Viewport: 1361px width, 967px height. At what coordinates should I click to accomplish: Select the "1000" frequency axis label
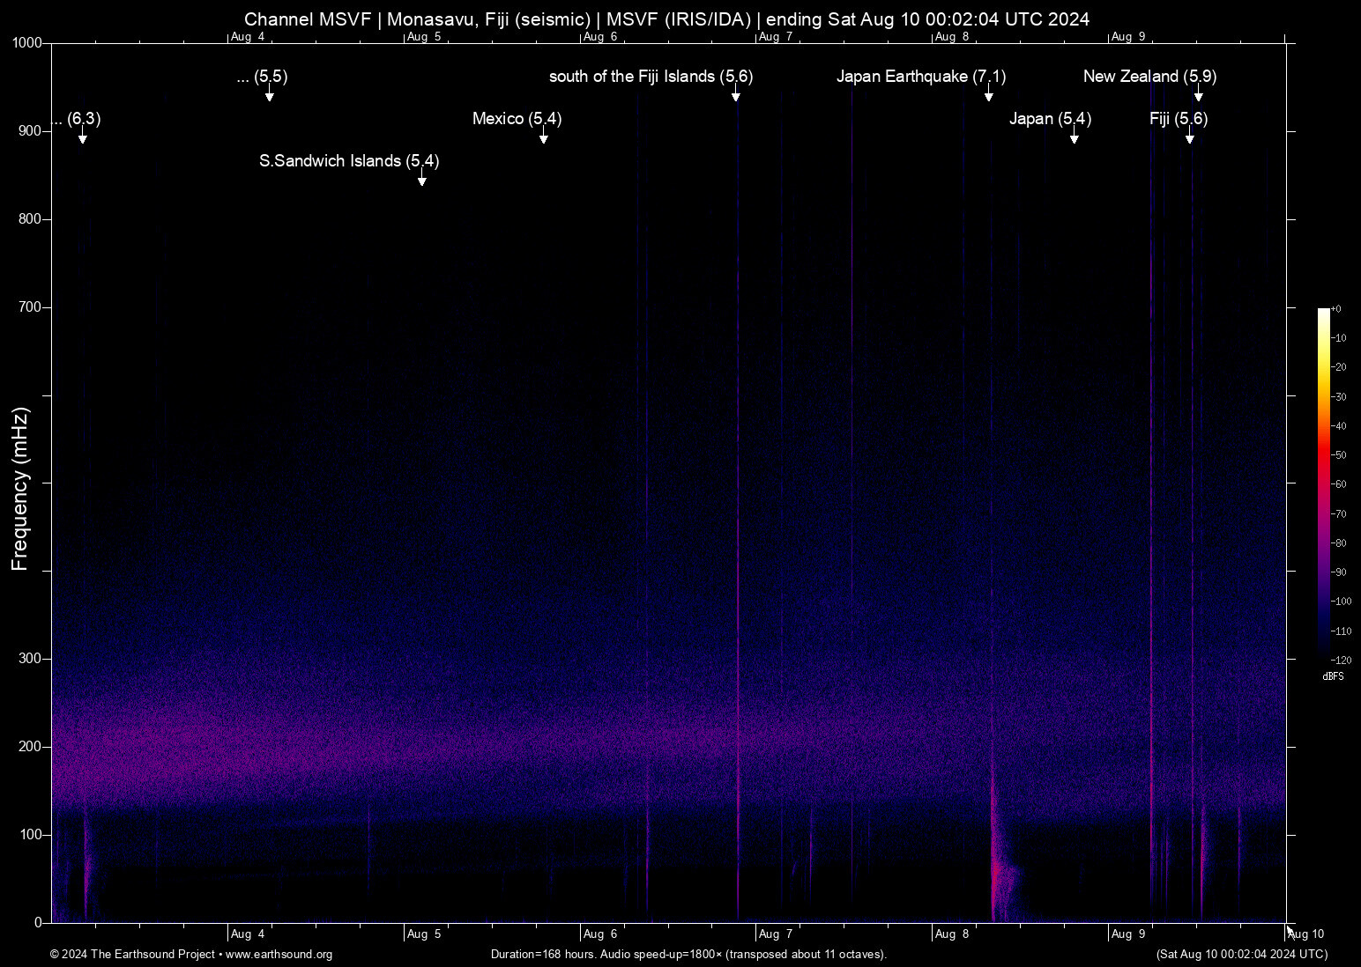coord(27,43)
